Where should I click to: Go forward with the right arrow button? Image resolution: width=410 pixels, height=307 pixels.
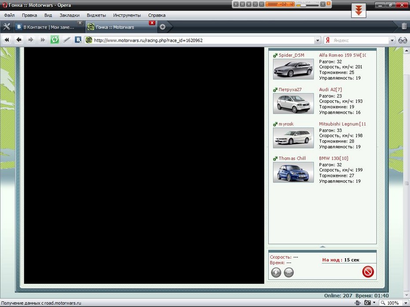30,40
